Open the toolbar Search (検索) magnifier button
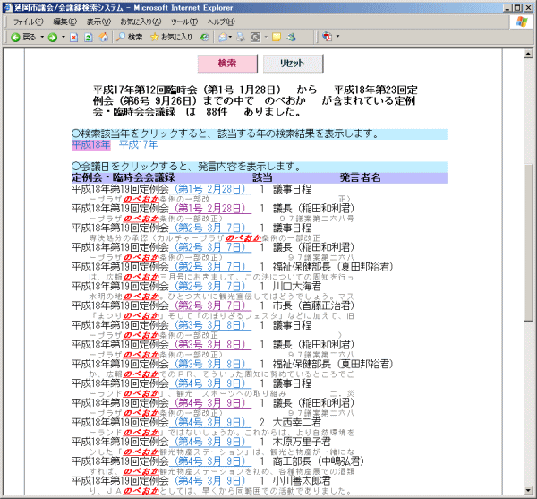The width and height of the screenshot is (537, 499). (130, 37)
